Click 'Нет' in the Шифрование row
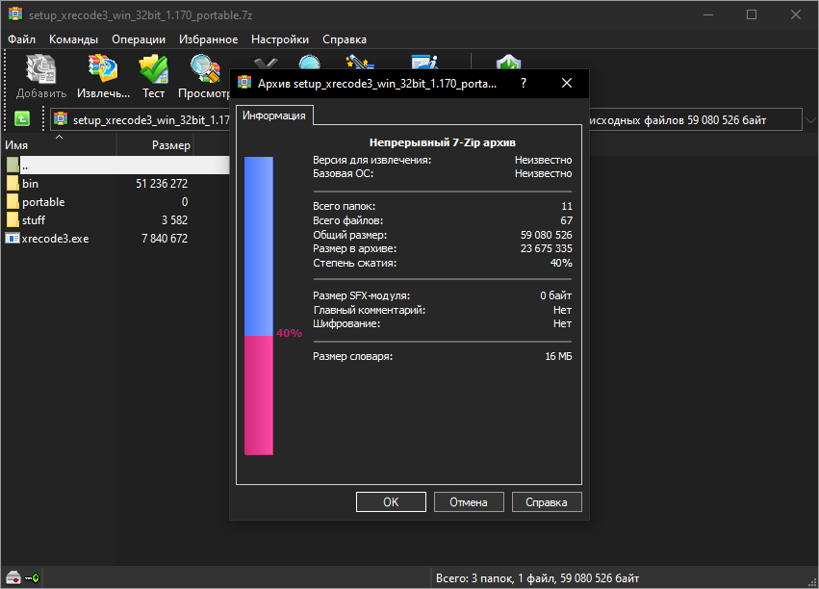This screenshot has width=819, height=589. [563, 323]
